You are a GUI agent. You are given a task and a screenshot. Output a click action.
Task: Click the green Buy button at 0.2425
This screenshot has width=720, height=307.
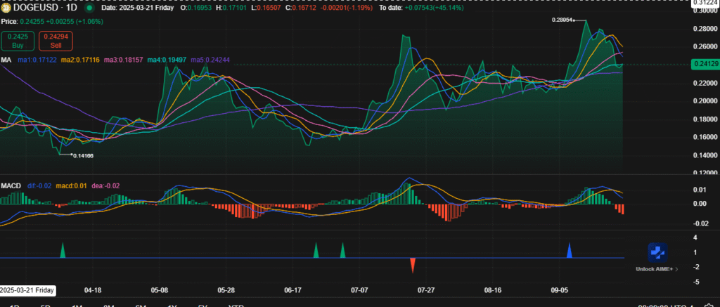[x=18, y=41]
